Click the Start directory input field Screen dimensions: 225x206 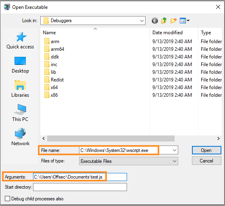tap(80, 187)
